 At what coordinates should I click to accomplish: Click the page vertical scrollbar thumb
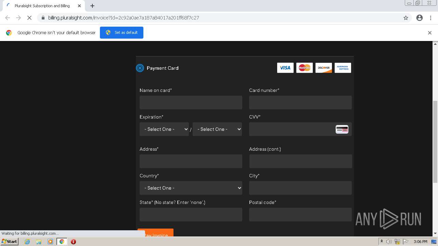tap(435, 142)
